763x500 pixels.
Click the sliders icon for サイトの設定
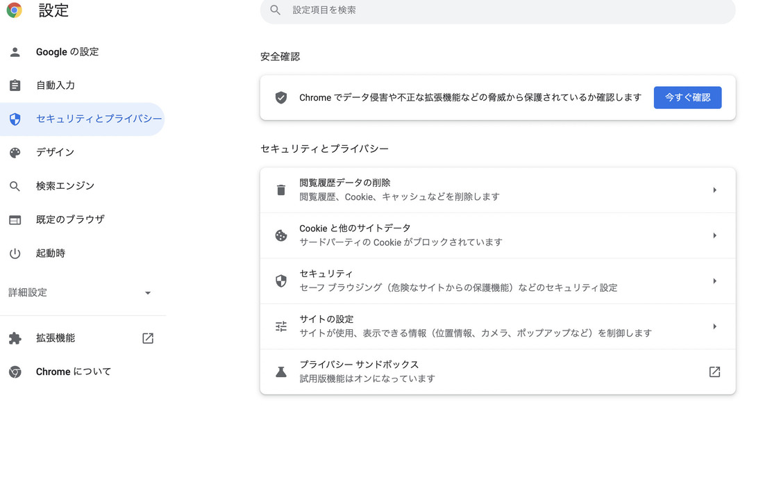281,326
